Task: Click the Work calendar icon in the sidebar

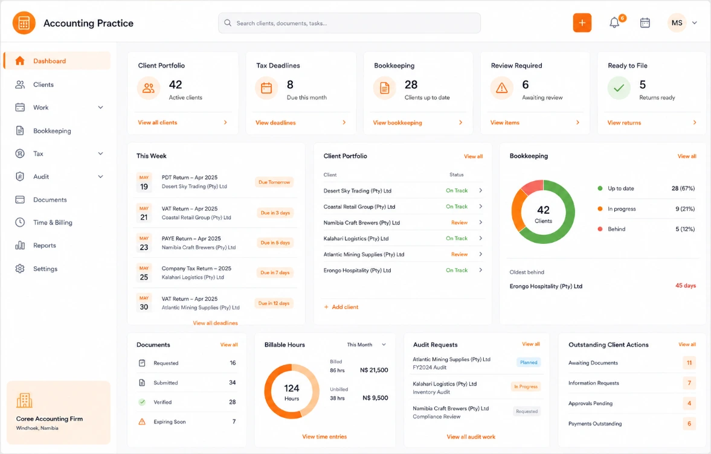Action: click(x=20, y=107)
